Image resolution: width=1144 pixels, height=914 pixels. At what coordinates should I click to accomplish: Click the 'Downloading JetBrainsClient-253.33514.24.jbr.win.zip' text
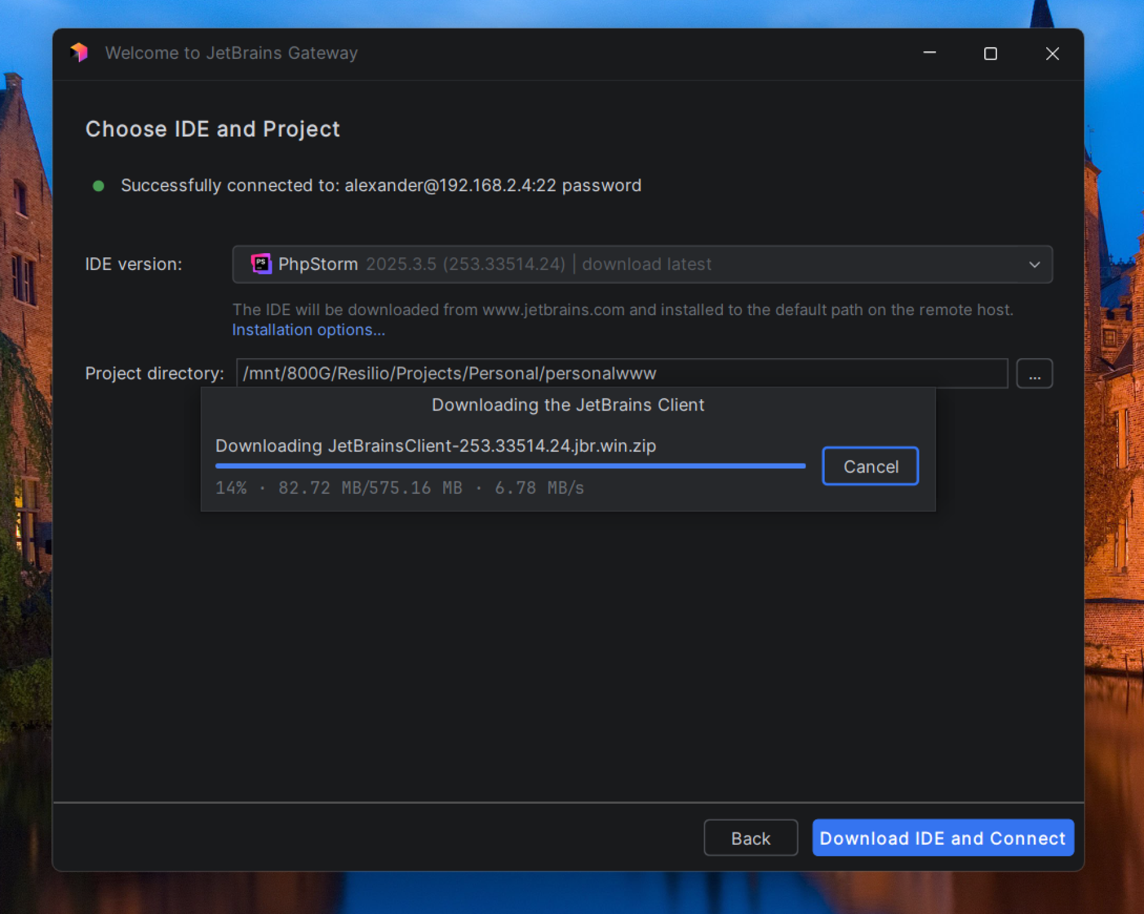(436, 446)
